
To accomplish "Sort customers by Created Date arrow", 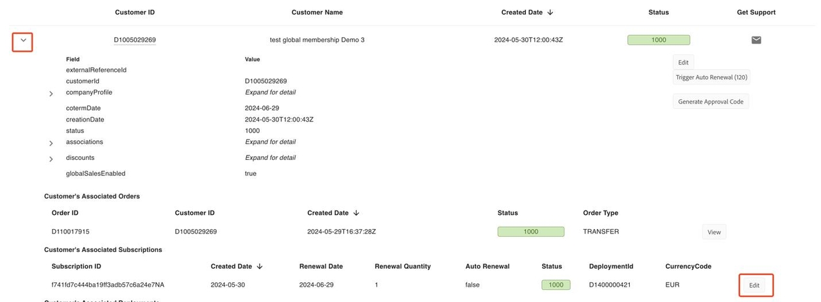I will 550,12.
